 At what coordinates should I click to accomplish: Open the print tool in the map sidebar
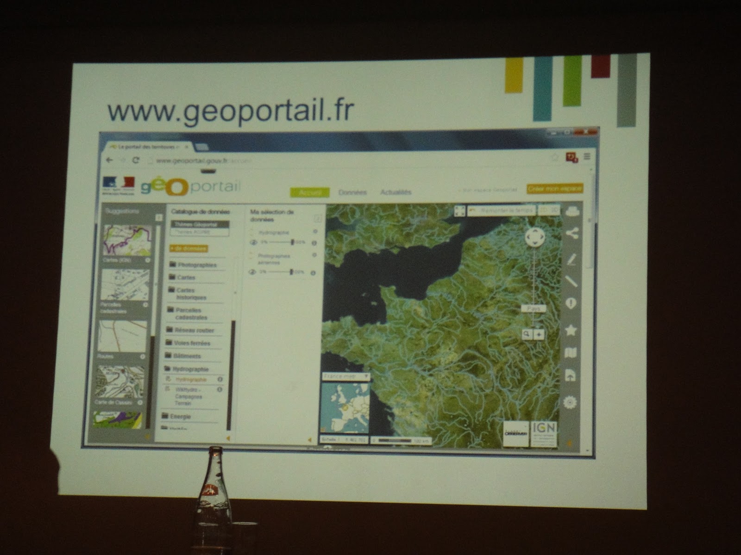point(572,211)
